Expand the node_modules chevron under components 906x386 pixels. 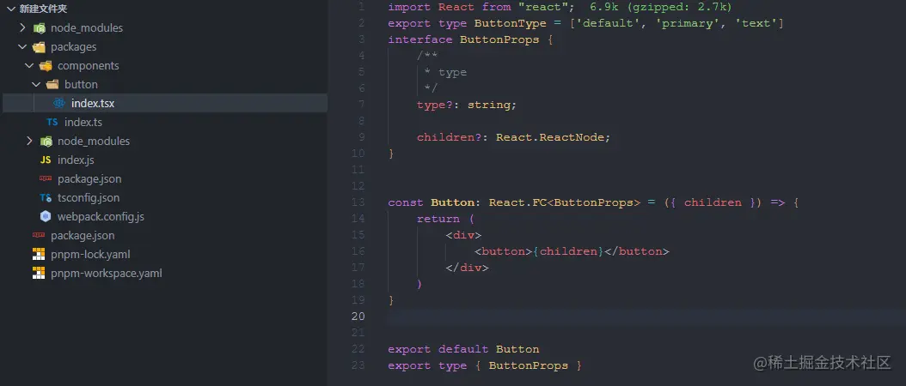[29, 141]
